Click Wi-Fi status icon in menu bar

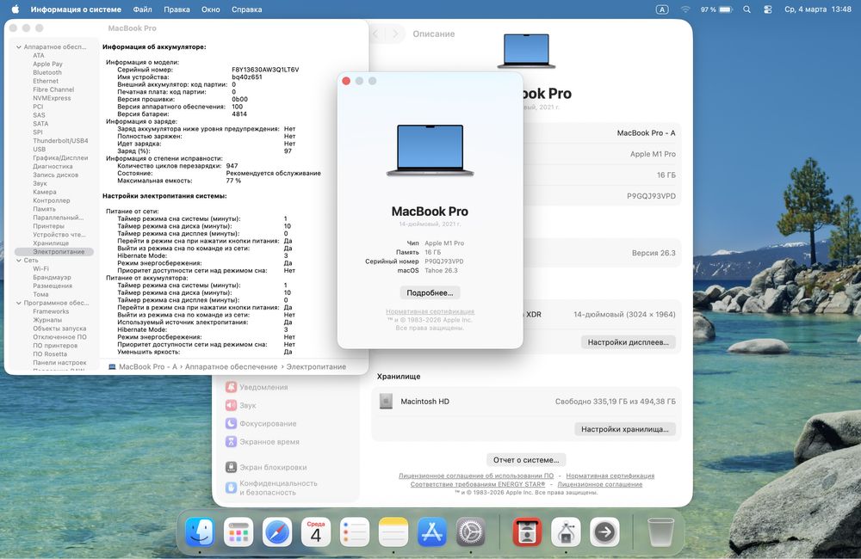coord(685,9)
